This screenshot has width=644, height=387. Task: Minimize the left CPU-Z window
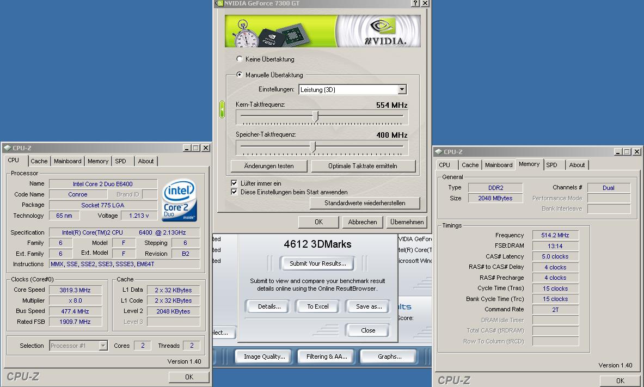(187, 148)
